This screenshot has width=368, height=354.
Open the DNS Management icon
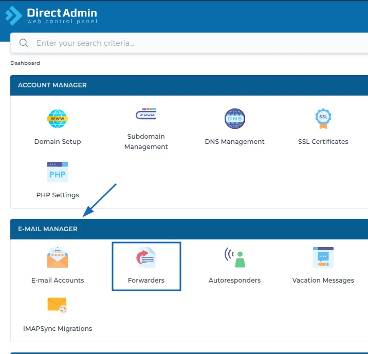[234, 119]
